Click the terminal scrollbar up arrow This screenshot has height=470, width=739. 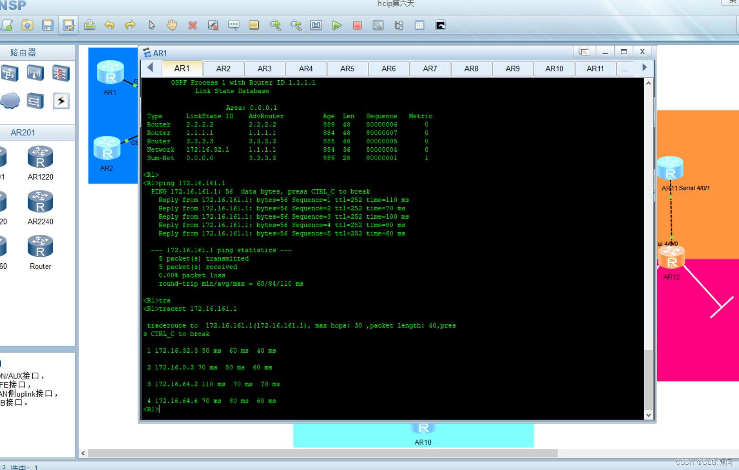tap(648, 83)
